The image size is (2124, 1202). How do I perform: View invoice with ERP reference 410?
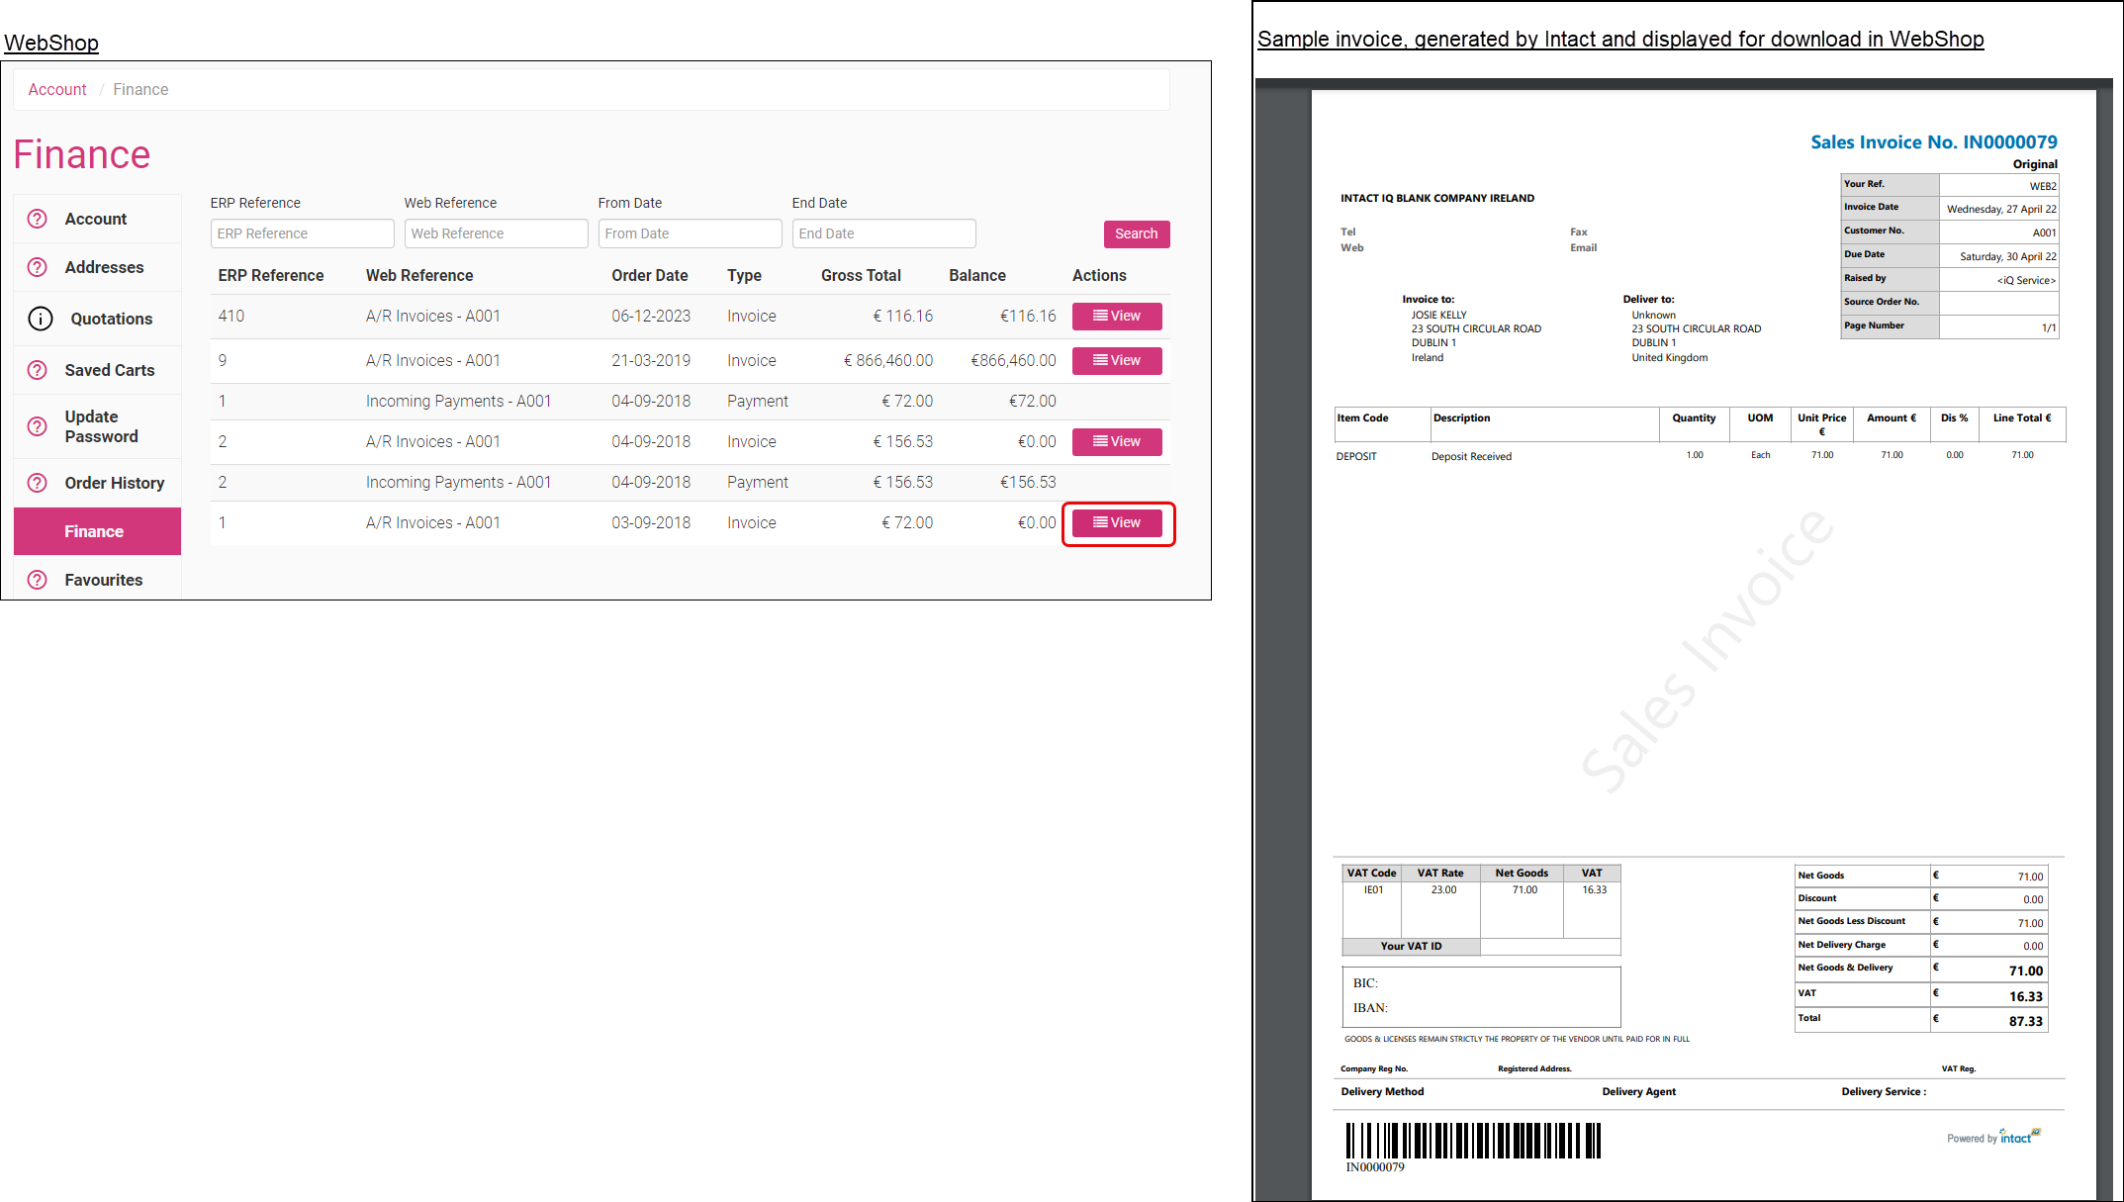coord(1116,316)
